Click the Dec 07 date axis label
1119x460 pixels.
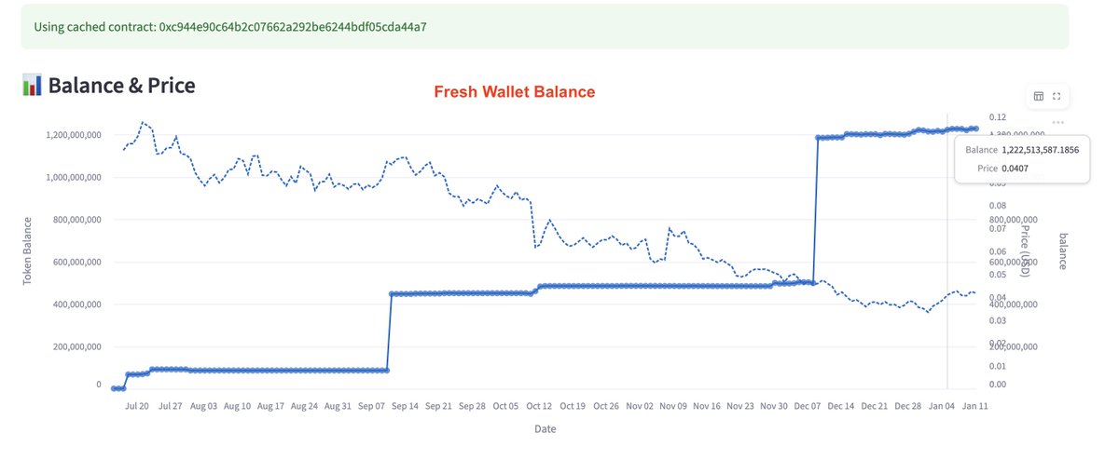pos(807,407)
